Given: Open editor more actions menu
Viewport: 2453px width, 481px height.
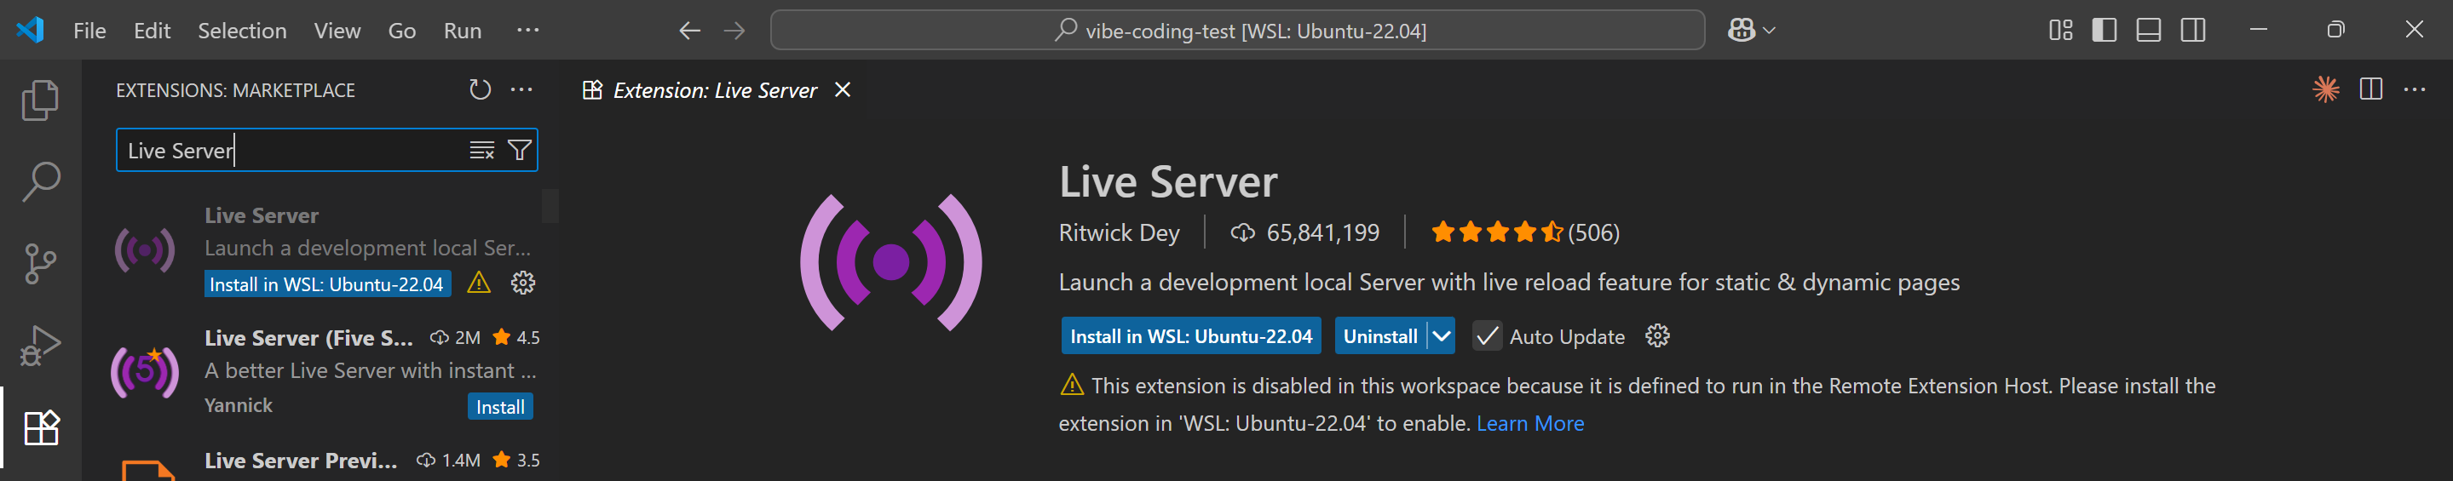Looking at the screenshot, I should [2415, 89].
